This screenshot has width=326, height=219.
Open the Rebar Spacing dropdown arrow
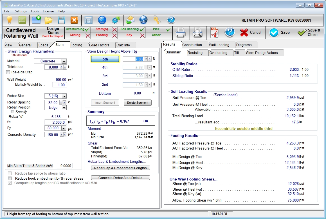point(61,102)
